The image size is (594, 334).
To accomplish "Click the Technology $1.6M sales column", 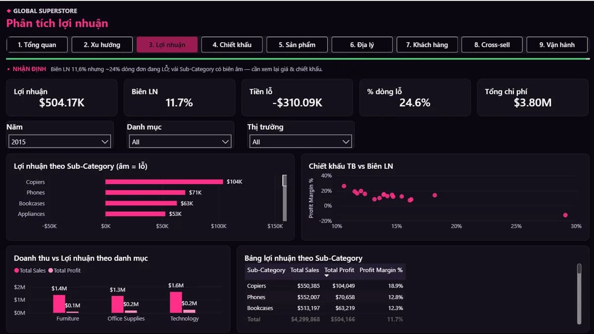I will click(x=176, y=302).
